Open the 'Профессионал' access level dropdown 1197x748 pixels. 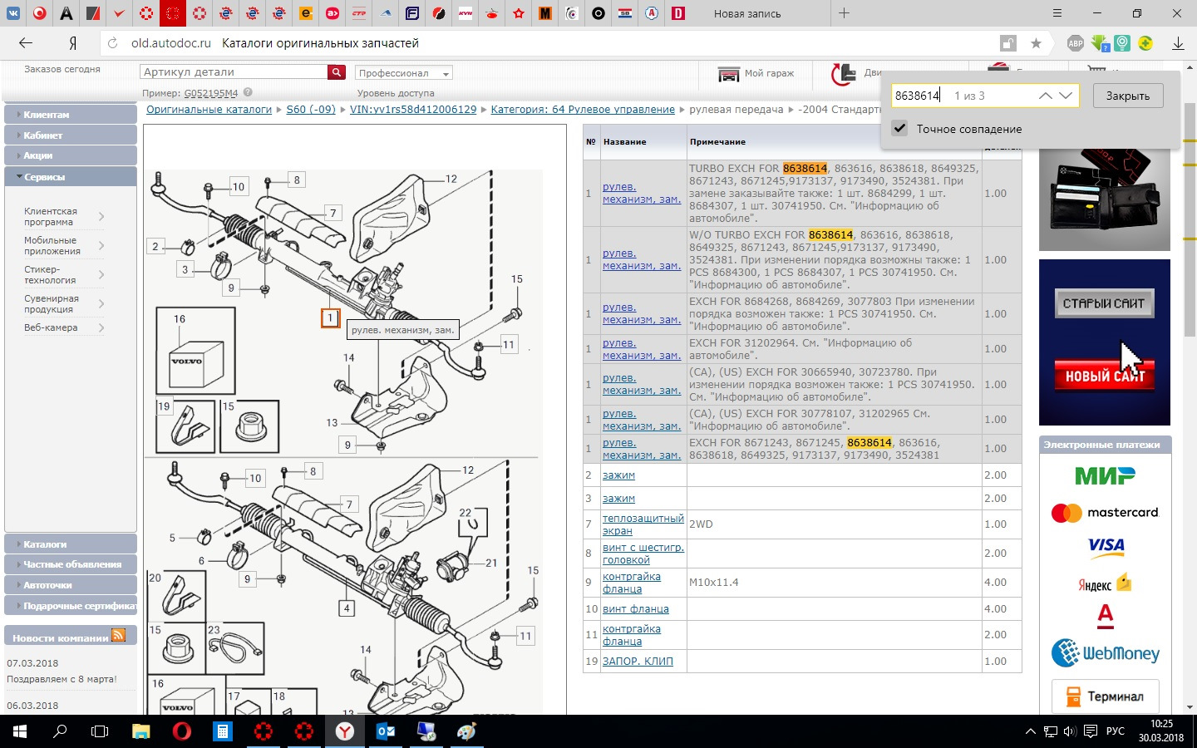click(404, 73)
